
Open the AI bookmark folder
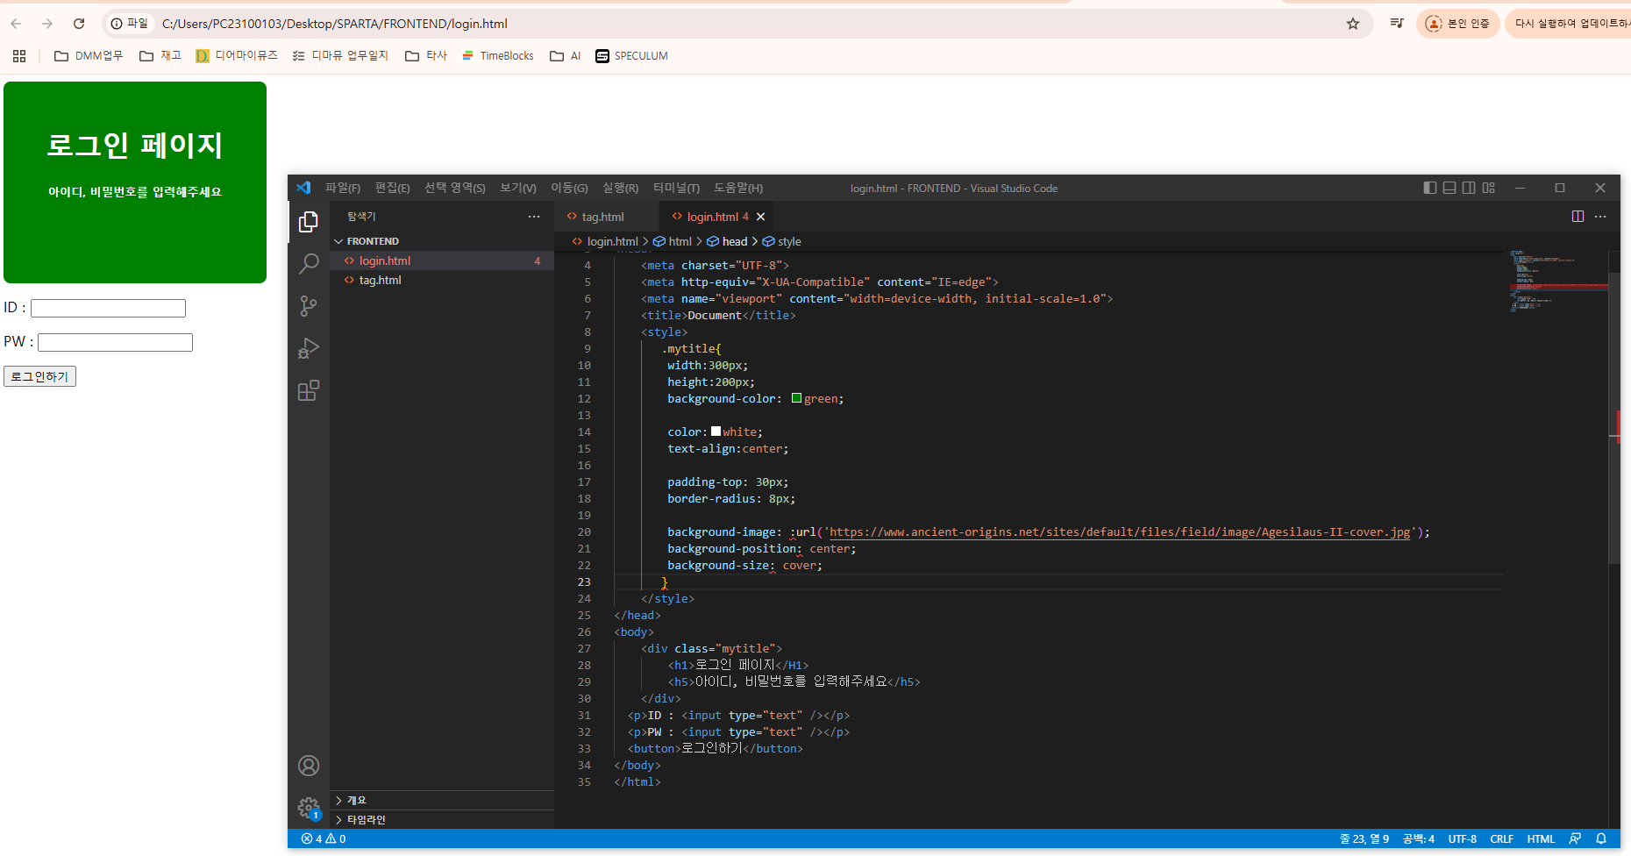click(565, 56)
